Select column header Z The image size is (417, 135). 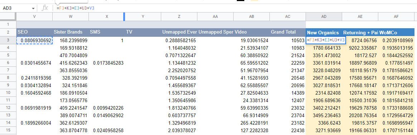(179, 16)
